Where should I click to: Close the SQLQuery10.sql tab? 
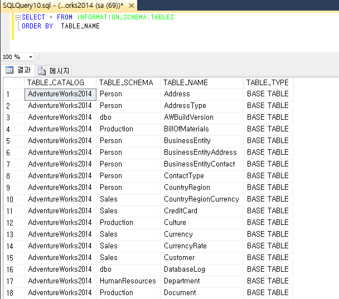131,6
